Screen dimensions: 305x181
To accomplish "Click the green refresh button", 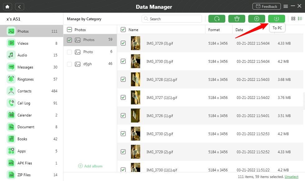I will click(x=217, y=19).
